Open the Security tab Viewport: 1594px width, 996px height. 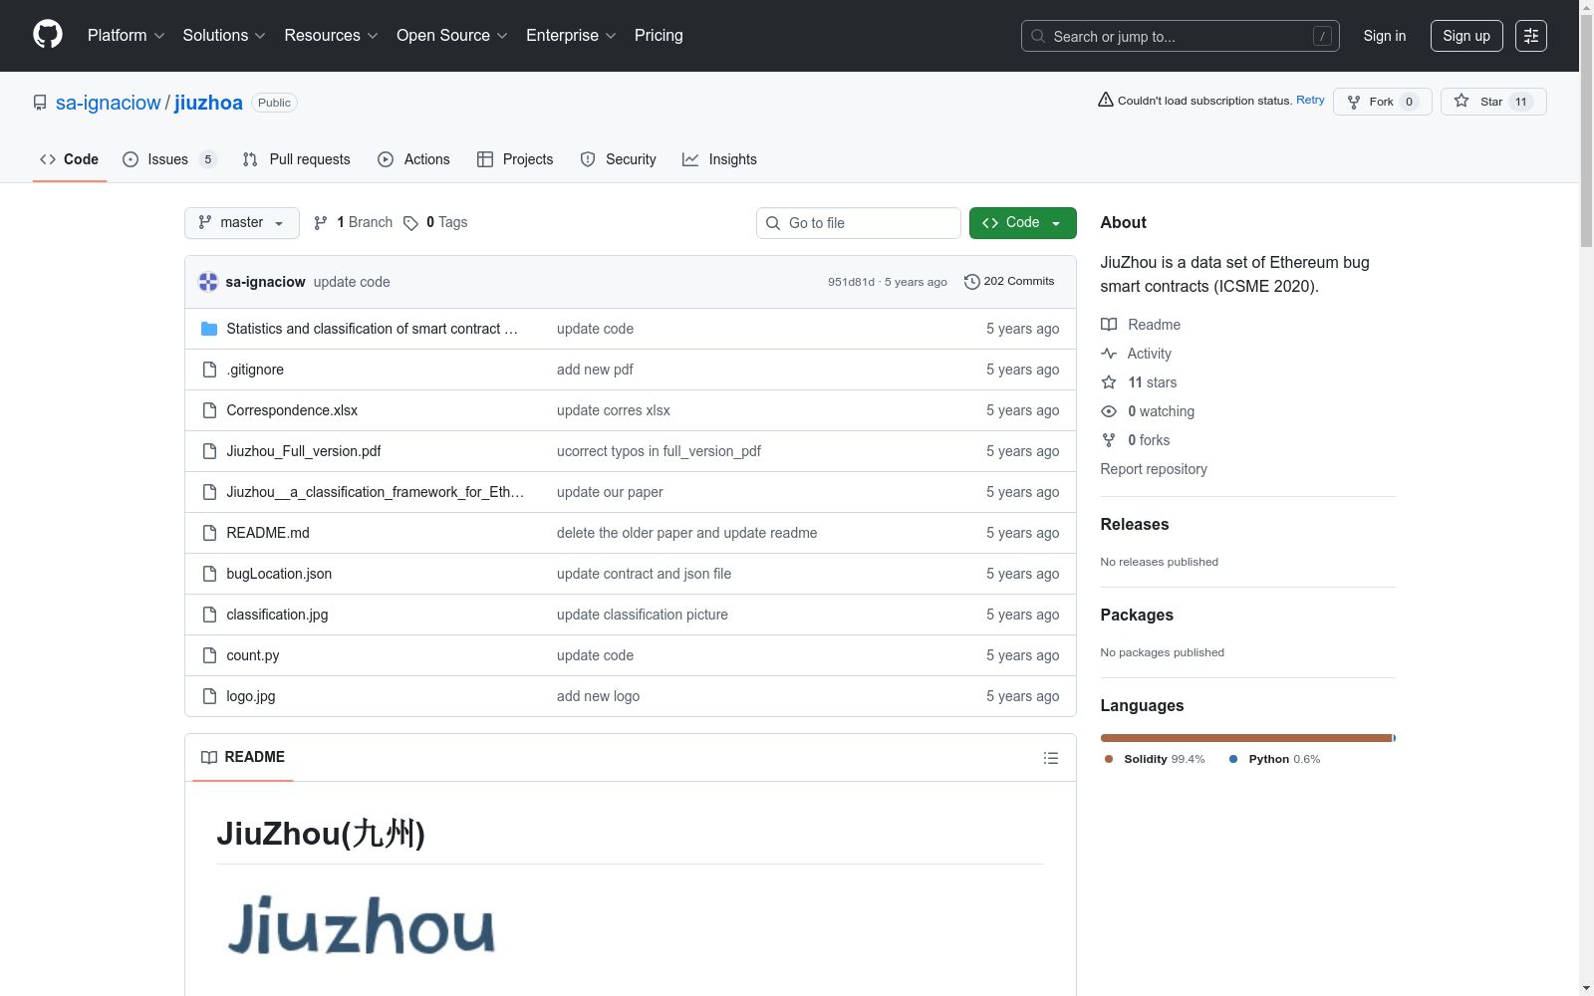point(619,159)
